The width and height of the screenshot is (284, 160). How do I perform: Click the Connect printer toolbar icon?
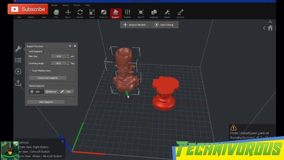180,14
